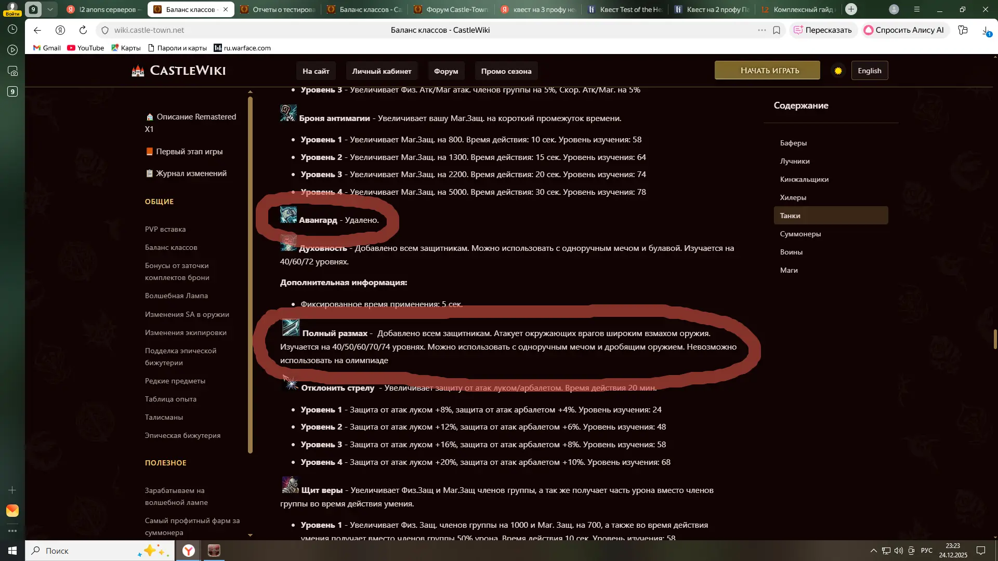The image size is (998, 561).
Task: Reload the page with refresh icon
Action: 83,30
